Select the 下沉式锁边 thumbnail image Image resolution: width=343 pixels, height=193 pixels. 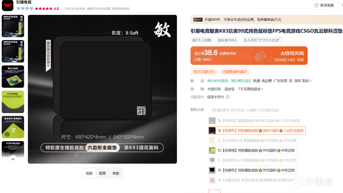click(13, 102)
